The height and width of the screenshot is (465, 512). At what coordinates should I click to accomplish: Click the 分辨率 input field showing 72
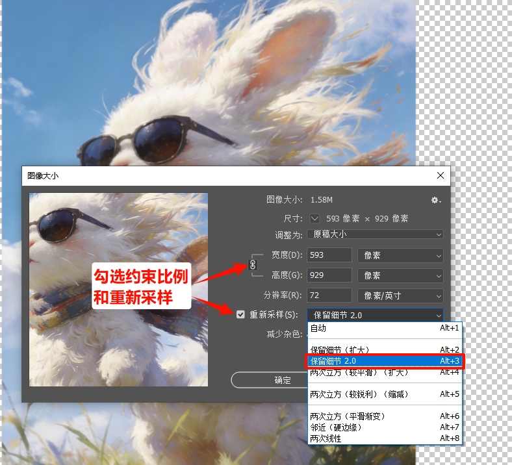[x=329, y=295]
